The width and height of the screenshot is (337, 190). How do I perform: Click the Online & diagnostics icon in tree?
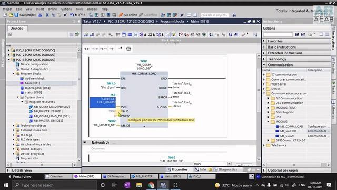click(17, 69)
